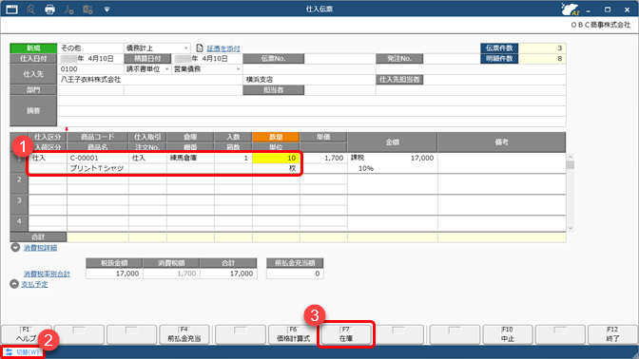The width and height of the screenshot is (639, 359).
Task: Click the 伝票No. input field
Action: (339, 59)
